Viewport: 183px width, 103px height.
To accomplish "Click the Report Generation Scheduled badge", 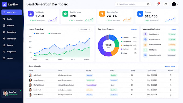I will click(x=171, y=55).
